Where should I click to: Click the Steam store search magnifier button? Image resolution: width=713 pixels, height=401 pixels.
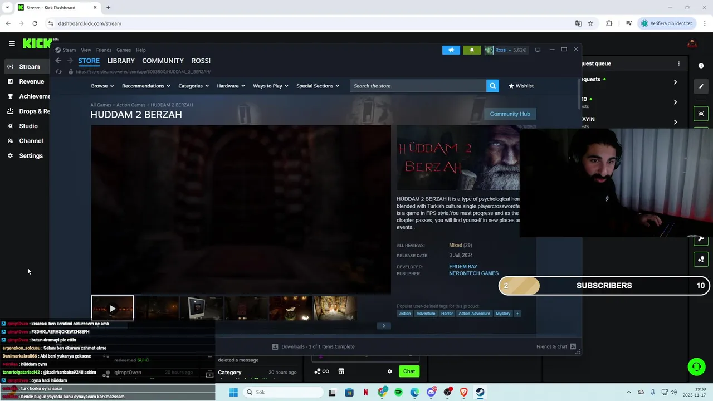492,86
